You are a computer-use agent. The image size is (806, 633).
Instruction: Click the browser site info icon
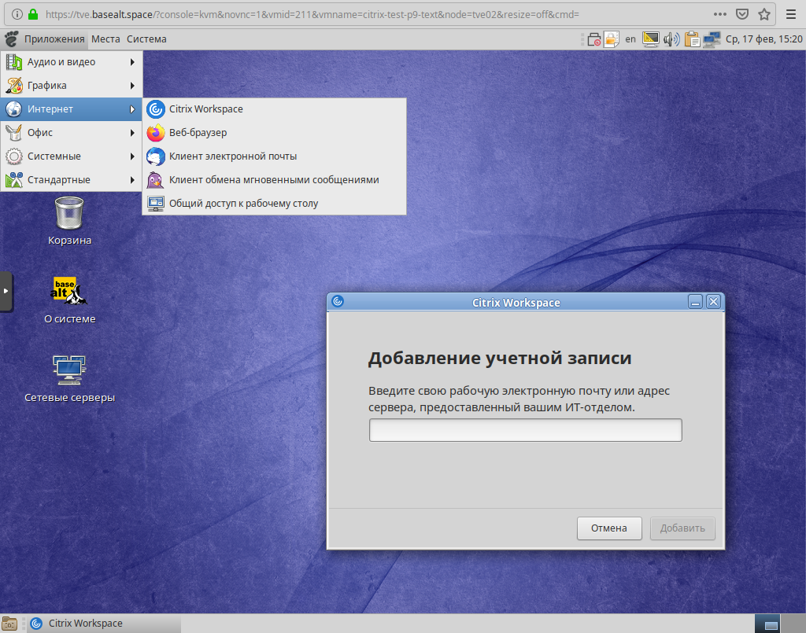pos(17,14)
